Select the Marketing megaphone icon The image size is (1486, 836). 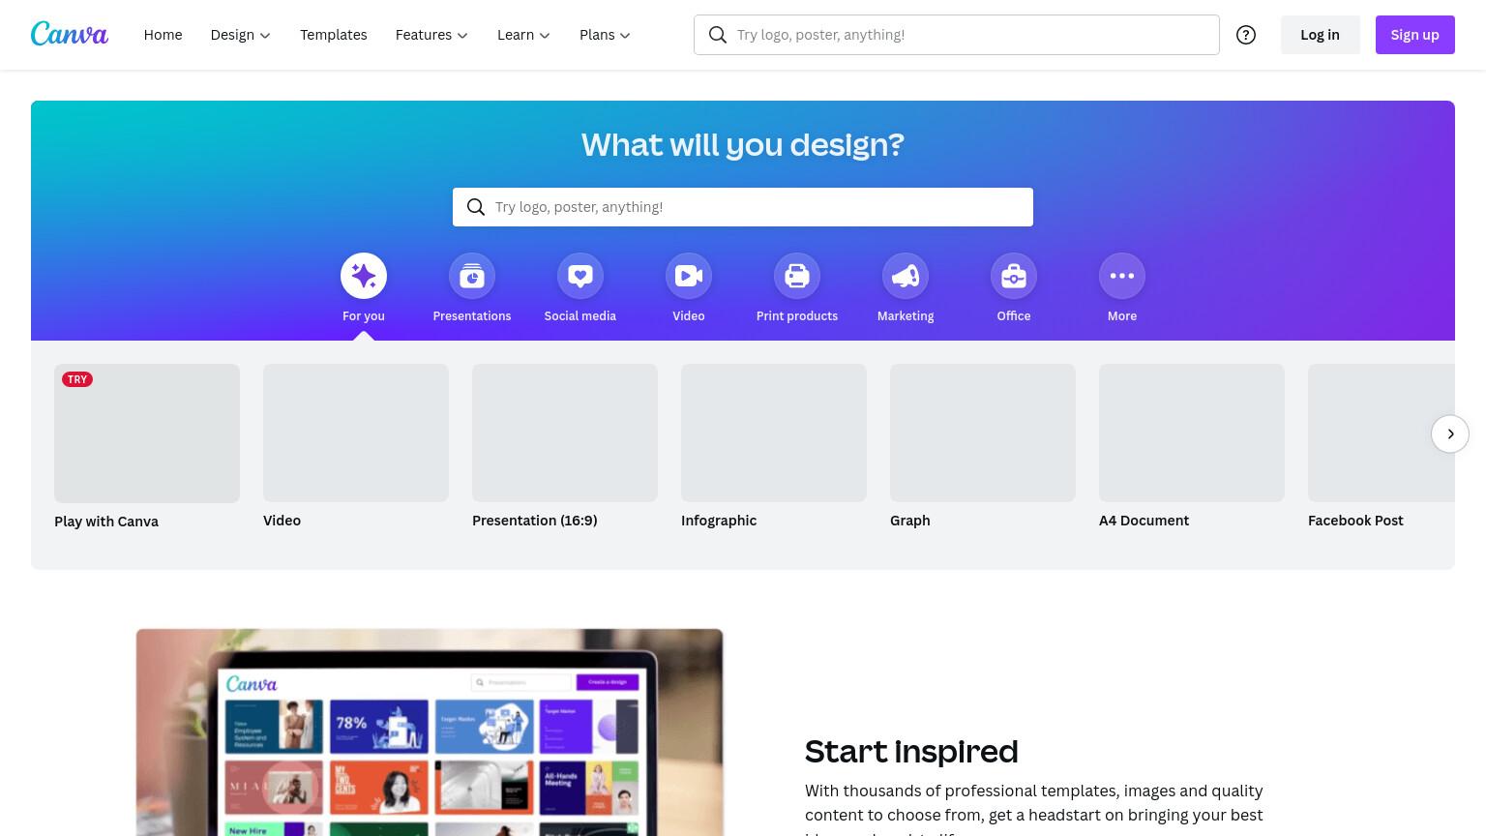tap(906, 276)
